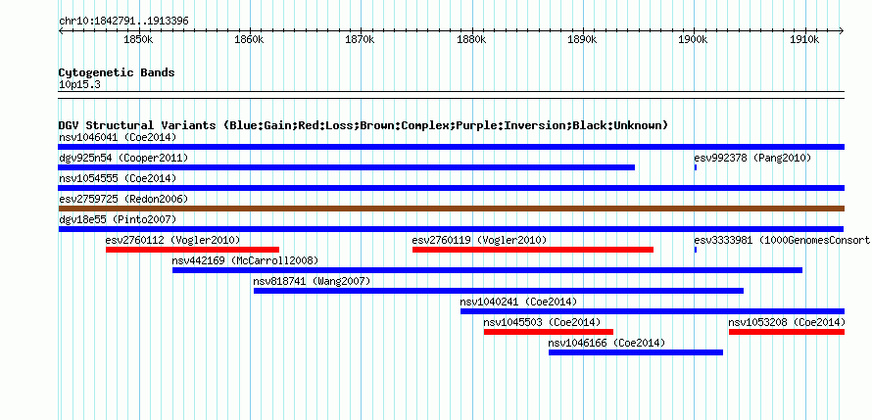Viewport: 872px width, 420px height.
Task: Open the nsv1040241 (Coe2014) label
Action: coord(518,302)
